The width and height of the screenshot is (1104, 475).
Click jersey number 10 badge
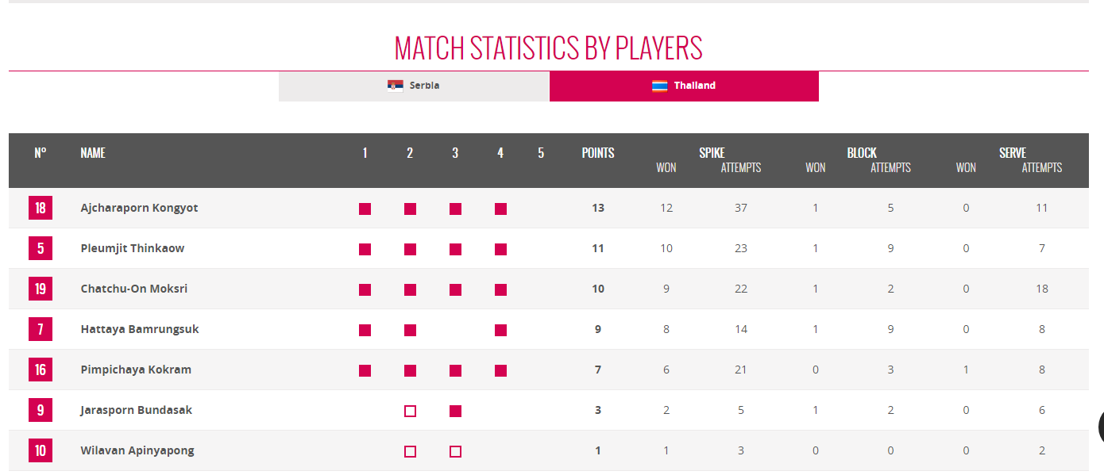(41, 450)
